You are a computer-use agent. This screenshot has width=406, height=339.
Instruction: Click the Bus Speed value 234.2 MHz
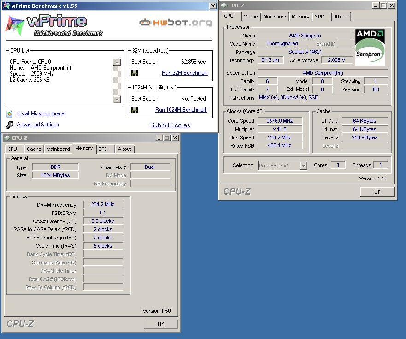pyautogui.click(x=280, y=137)
